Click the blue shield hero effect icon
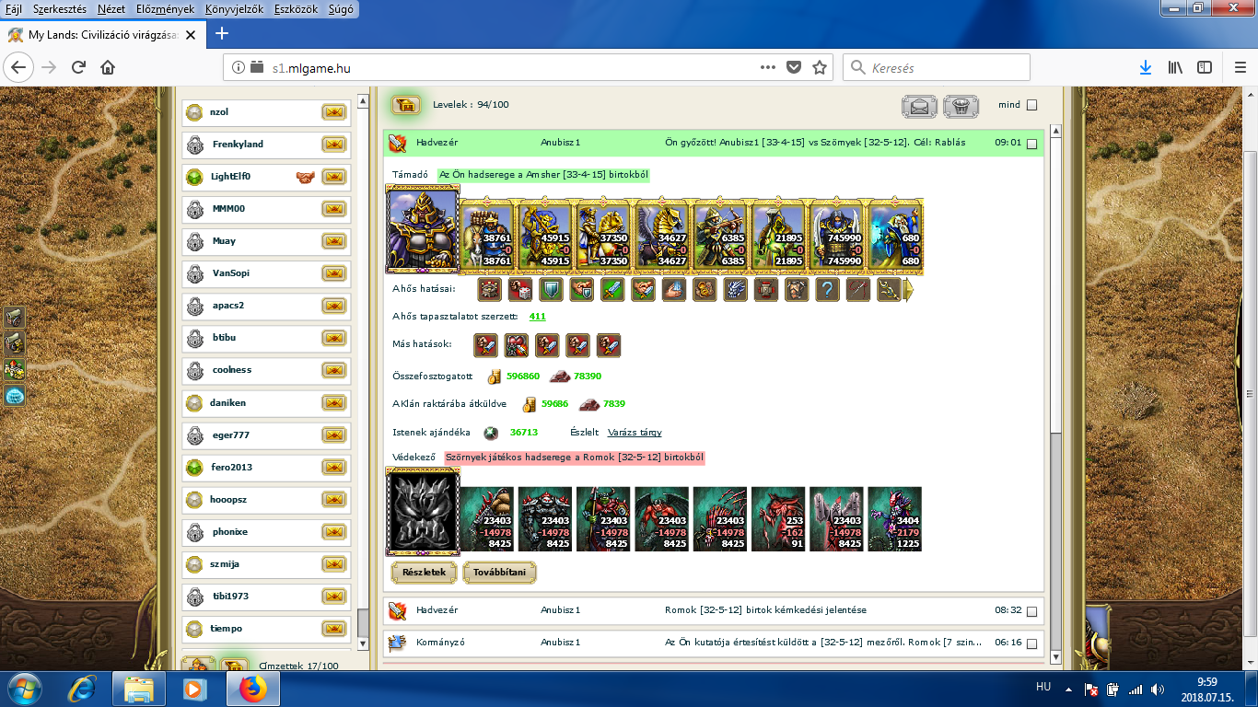The image size is (1258, 707). click(x=551, y=290)
